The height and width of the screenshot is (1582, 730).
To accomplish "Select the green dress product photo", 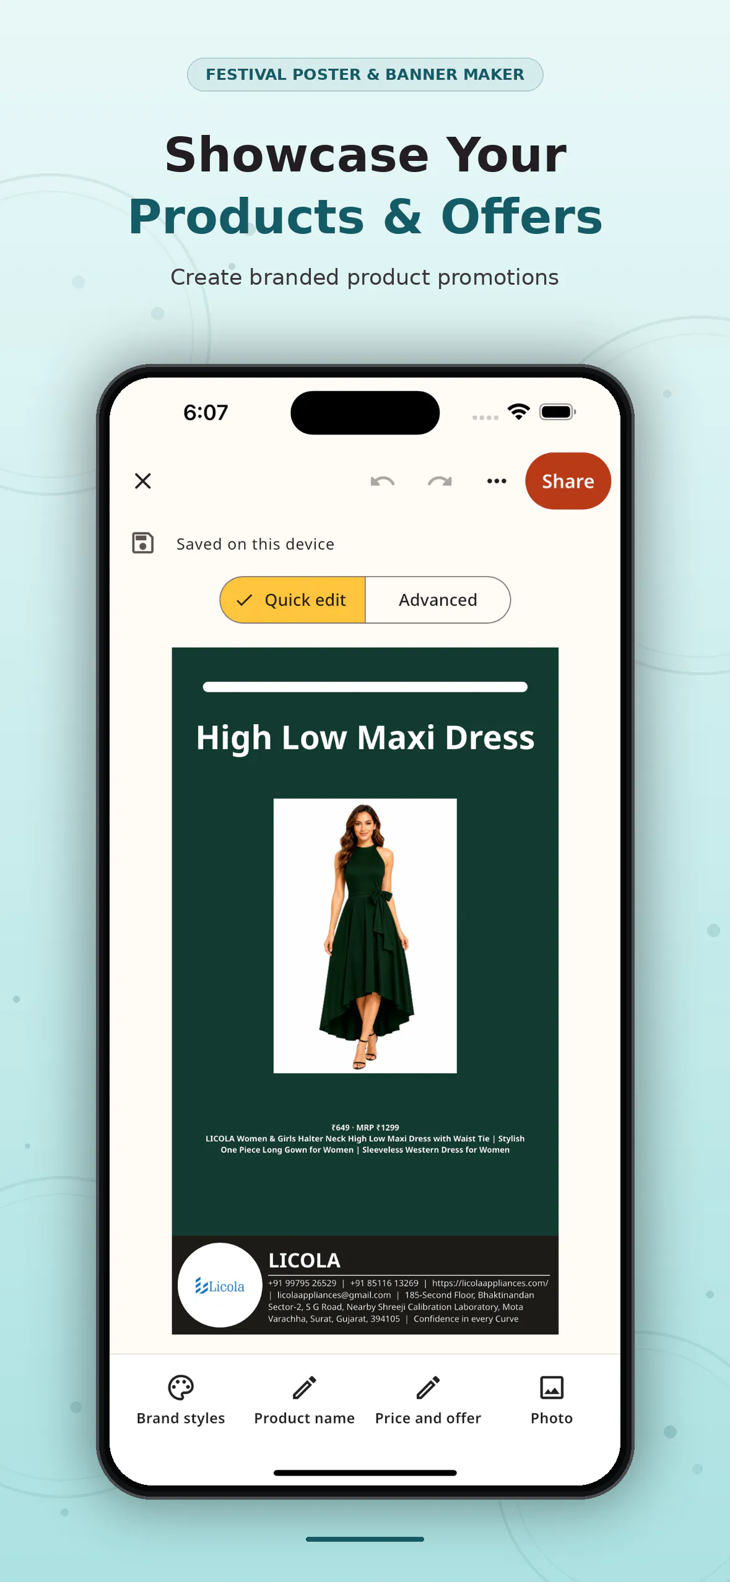I will 365,935.
